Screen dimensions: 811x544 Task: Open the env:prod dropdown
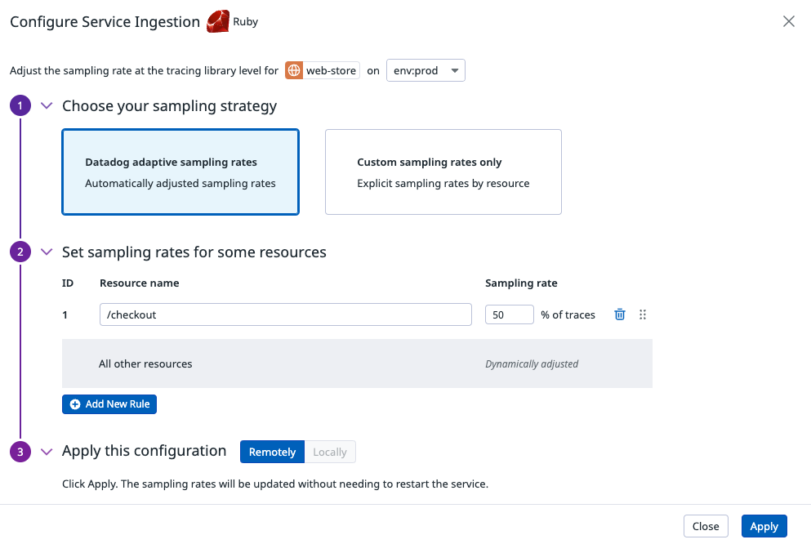pyautogui.click(x=426, y=70)
